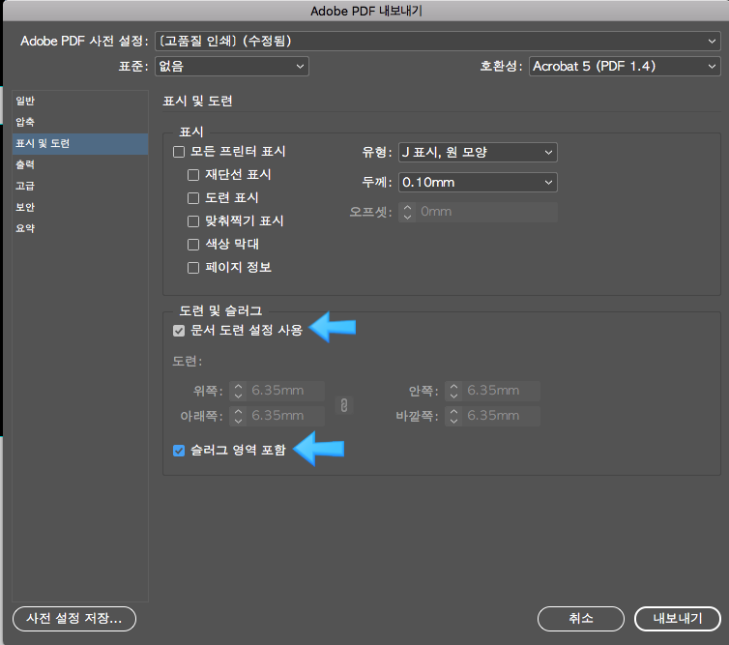Toggle the bleed link chain icon
The width and height of the screenshot is (729, 645).
[344, 405]
